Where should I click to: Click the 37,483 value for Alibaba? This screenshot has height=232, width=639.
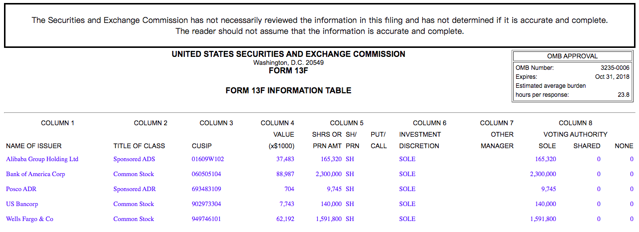click(285, 159)
